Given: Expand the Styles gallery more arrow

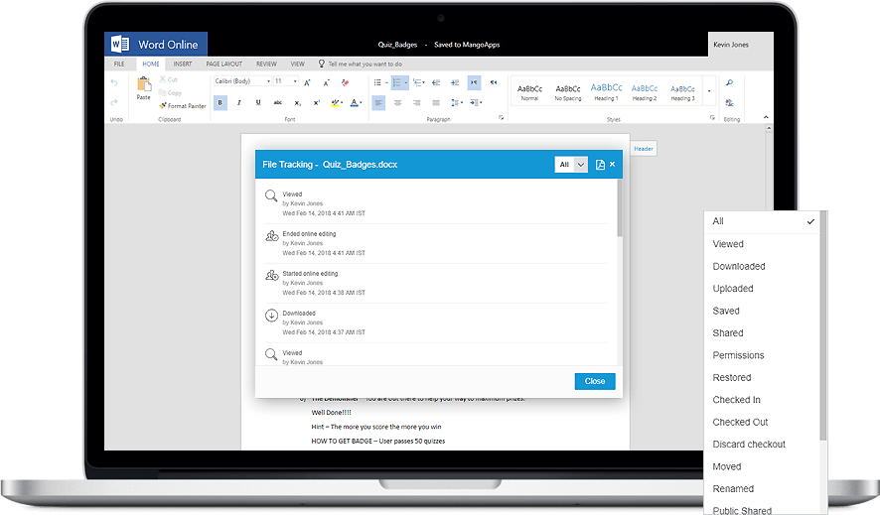Looking at the screenshot, I should [x=709, y=91].
